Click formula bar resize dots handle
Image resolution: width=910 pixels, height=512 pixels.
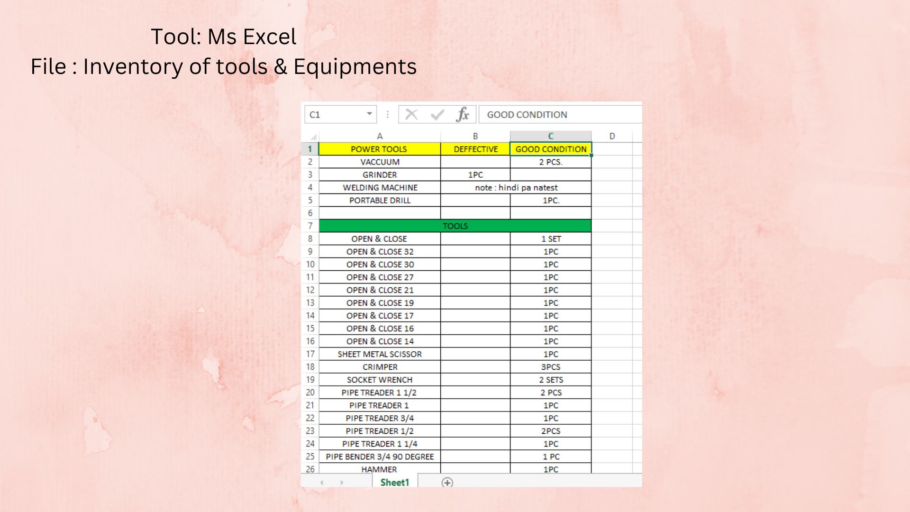coord(388,114)
